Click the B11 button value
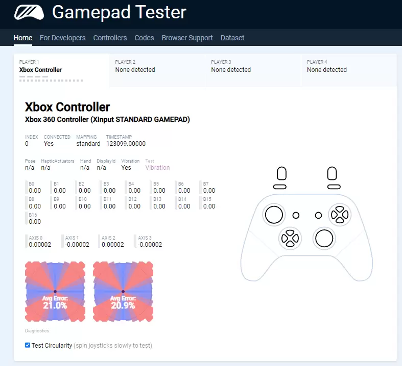This screenshot has height=366, width=402. pos(109,206)
